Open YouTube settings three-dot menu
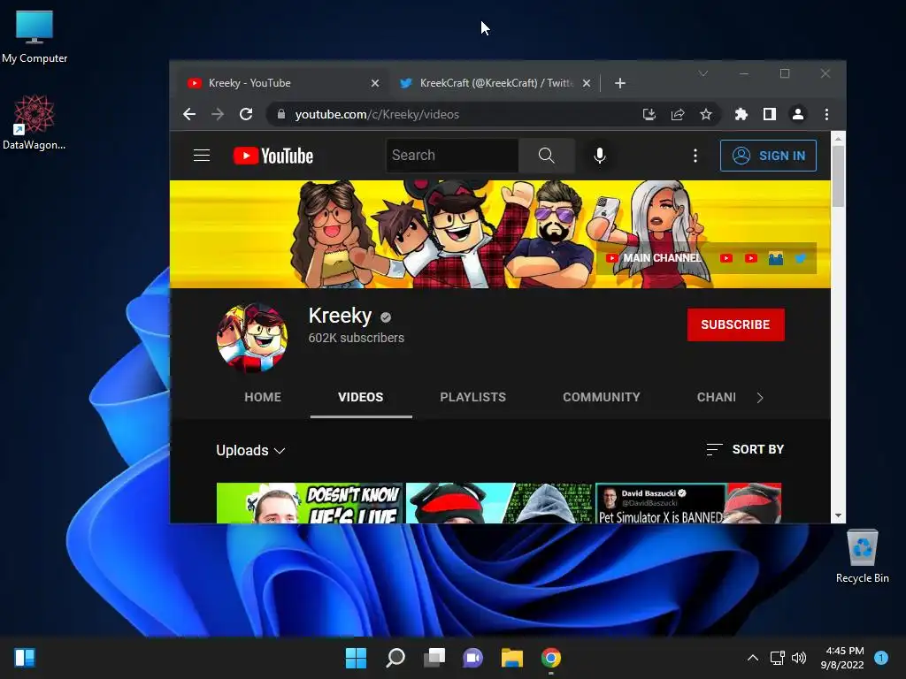906x679 pixels. (695, 156)
